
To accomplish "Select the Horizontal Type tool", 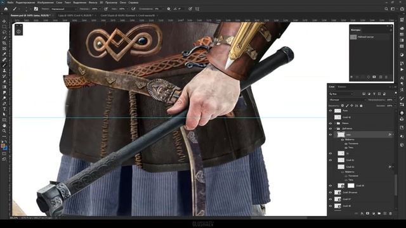I will (4, 109).
